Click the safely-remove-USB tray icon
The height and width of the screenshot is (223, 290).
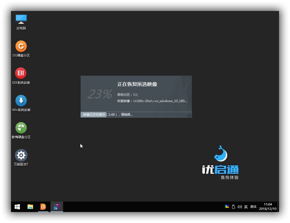pos(233,207)
